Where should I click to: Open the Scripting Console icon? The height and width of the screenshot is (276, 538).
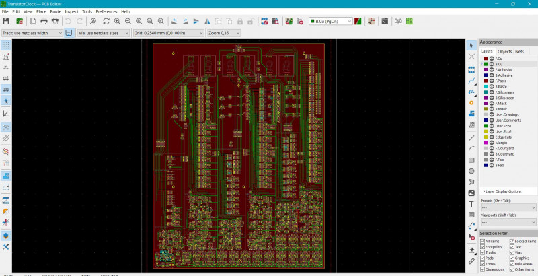[385, 21]
